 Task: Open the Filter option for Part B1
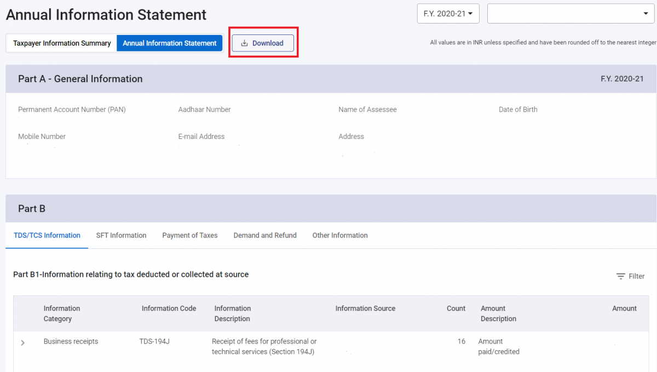pyautogui.click(x=630, y=276)
